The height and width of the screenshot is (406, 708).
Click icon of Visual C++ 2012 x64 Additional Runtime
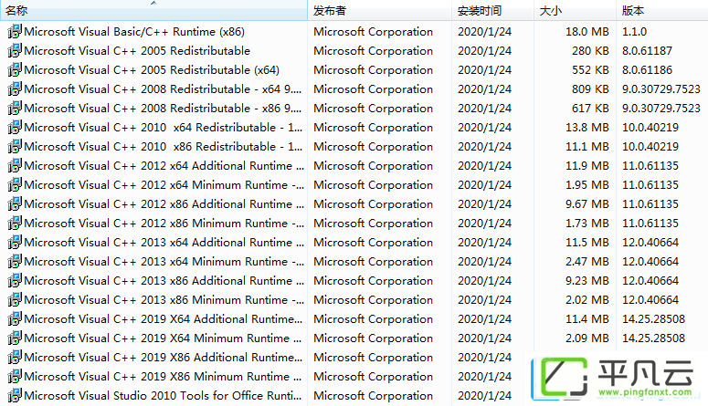point(15,165)
